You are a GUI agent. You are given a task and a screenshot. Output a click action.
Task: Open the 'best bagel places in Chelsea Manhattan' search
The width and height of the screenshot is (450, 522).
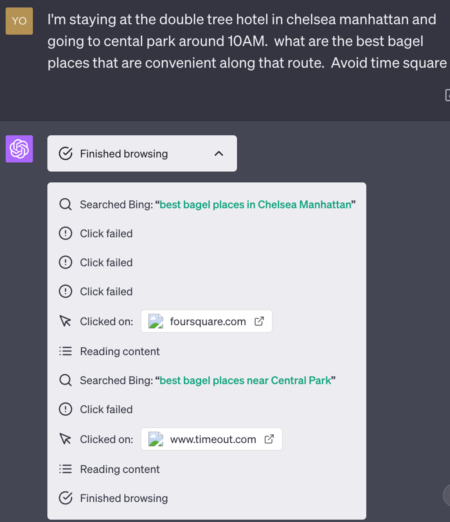click(255, 204)
